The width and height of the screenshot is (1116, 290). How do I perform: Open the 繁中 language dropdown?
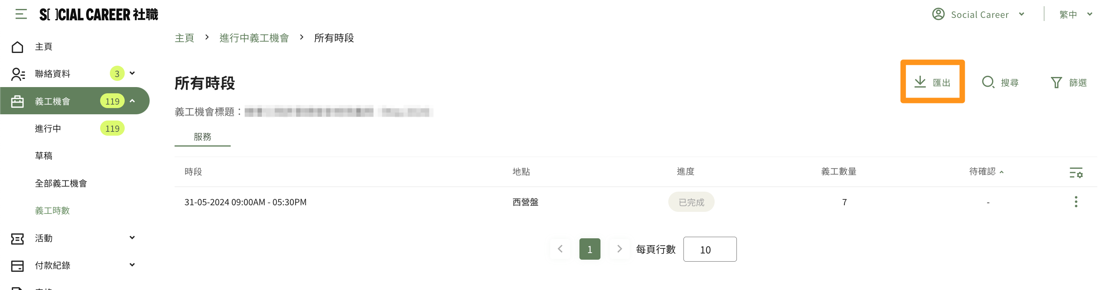tap(1076, 14)
